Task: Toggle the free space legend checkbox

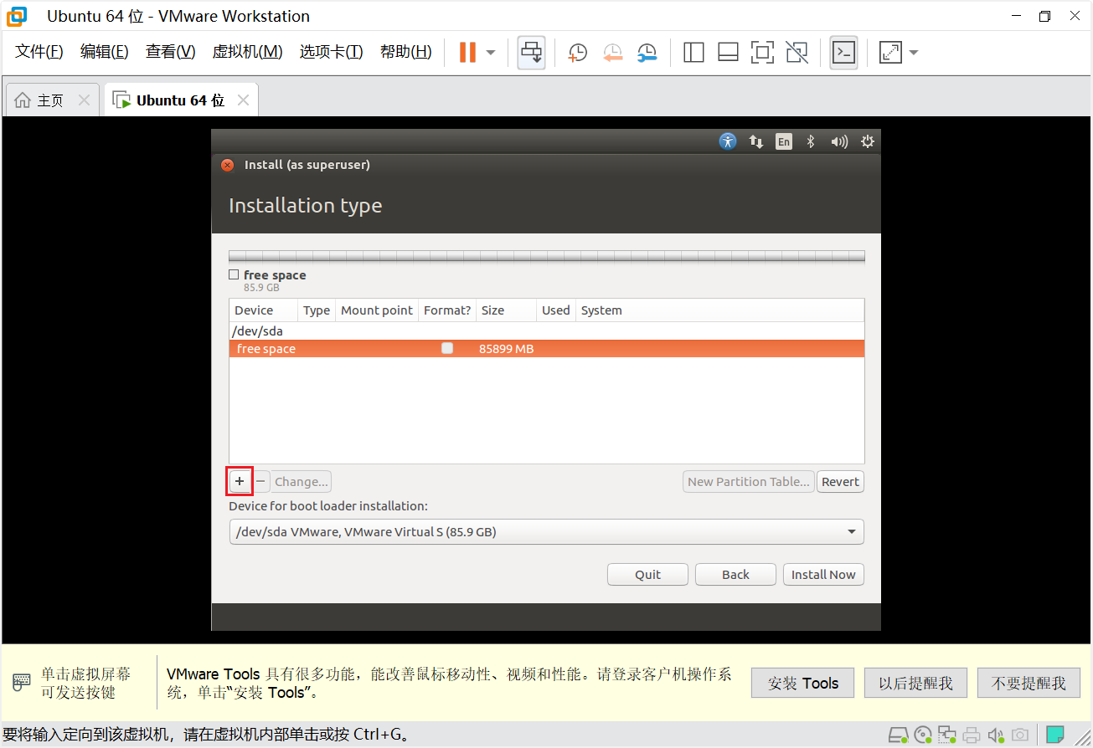Action: [x=234, y=274]
